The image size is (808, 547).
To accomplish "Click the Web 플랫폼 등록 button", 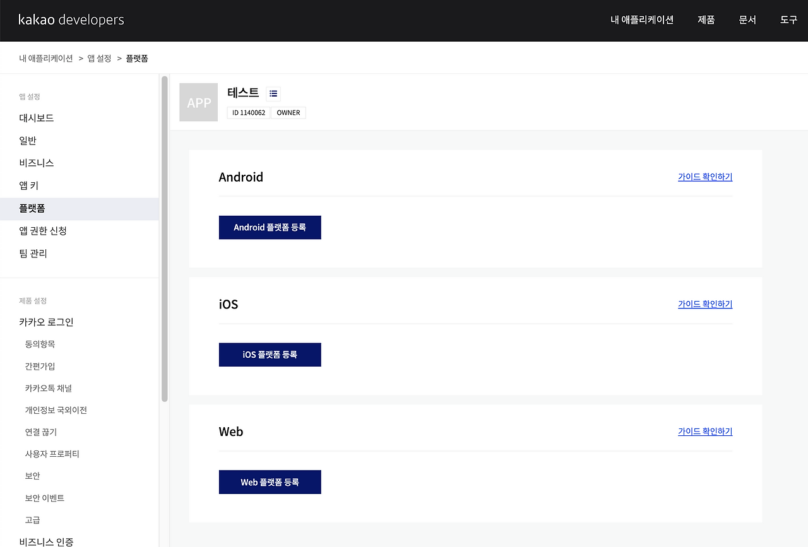I will pyautogui.click(x=270, y=481).
